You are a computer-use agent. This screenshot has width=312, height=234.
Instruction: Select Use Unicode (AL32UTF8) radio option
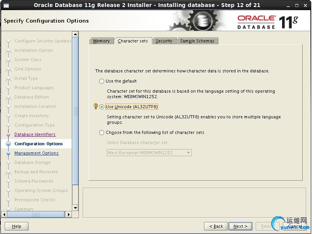pyautogui.click(x=101, y=107)
